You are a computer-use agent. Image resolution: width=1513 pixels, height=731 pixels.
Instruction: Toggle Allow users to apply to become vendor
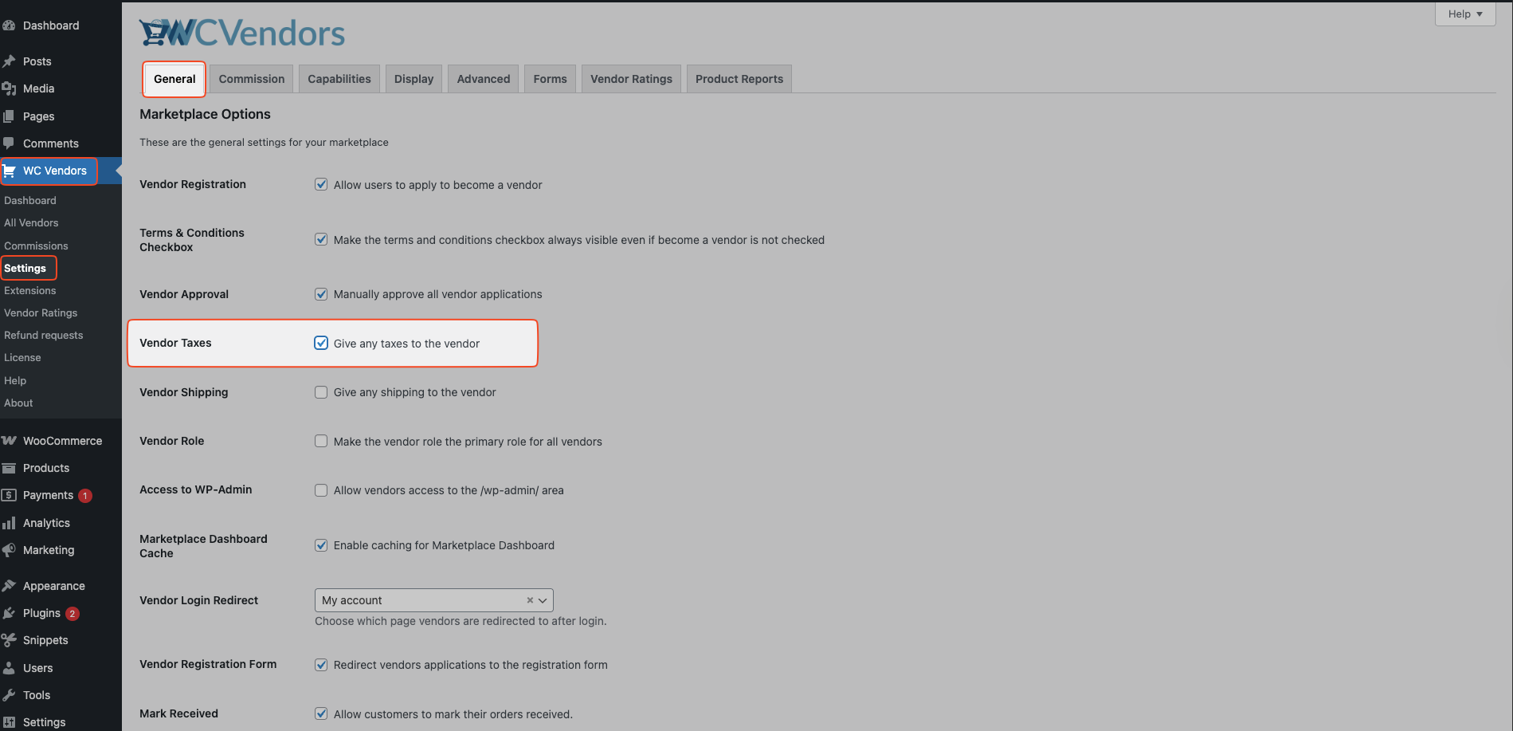click(321, 184)
